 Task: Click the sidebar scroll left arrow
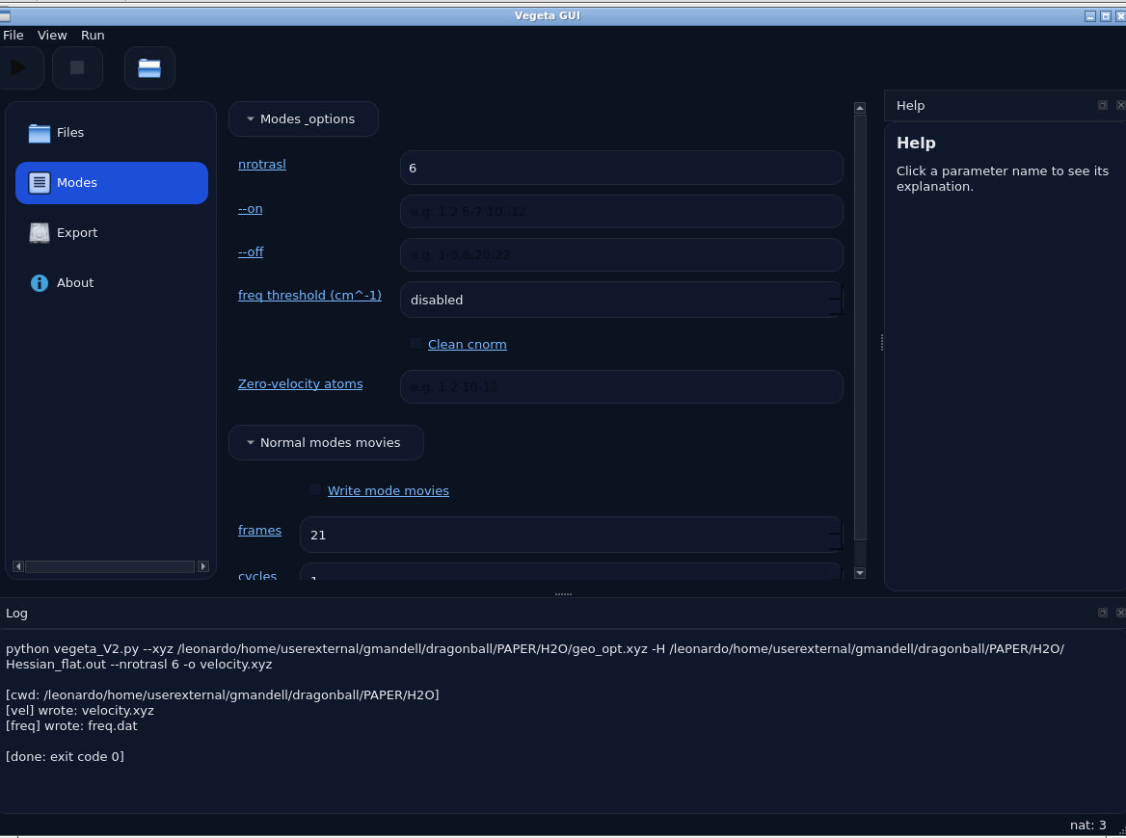(18, 566)
